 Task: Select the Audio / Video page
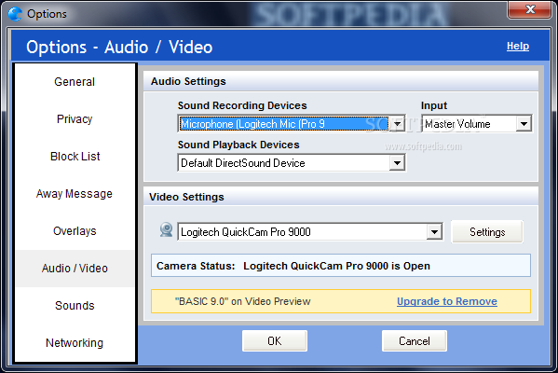pyautogui.click(x=75, y=269)
